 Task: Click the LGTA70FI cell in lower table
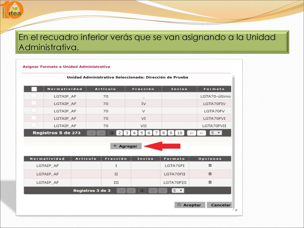[x=175, y=166]
